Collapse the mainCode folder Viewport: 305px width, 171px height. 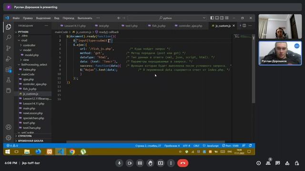click(x=28, y=74)
